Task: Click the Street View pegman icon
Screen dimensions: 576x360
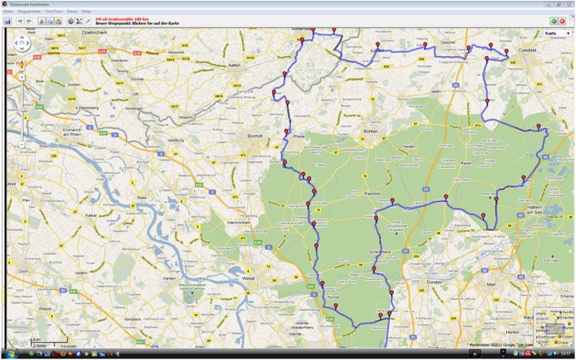Action: 22,65
